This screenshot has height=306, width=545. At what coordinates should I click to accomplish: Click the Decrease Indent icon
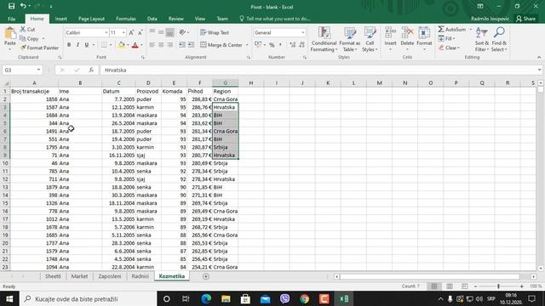coord(181,45)
